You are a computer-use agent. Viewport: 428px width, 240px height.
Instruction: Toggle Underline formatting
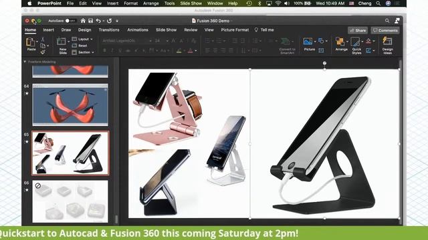pos(120,51)
